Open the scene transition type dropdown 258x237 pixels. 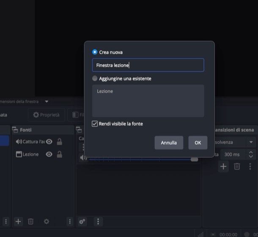point(251,142)
